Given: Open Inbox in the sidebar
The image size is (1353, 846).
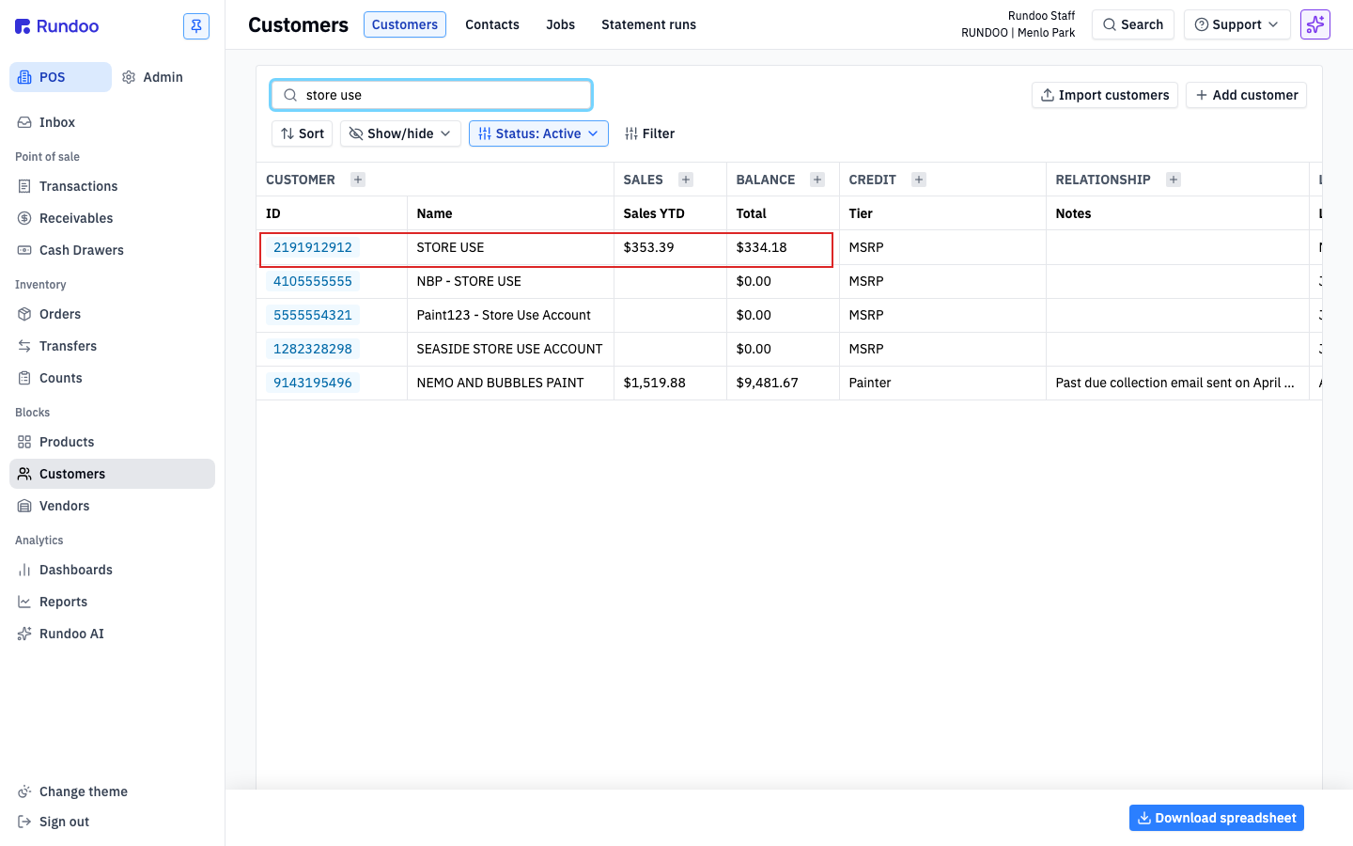Looking at the screenshot, I should pos(112,122).
